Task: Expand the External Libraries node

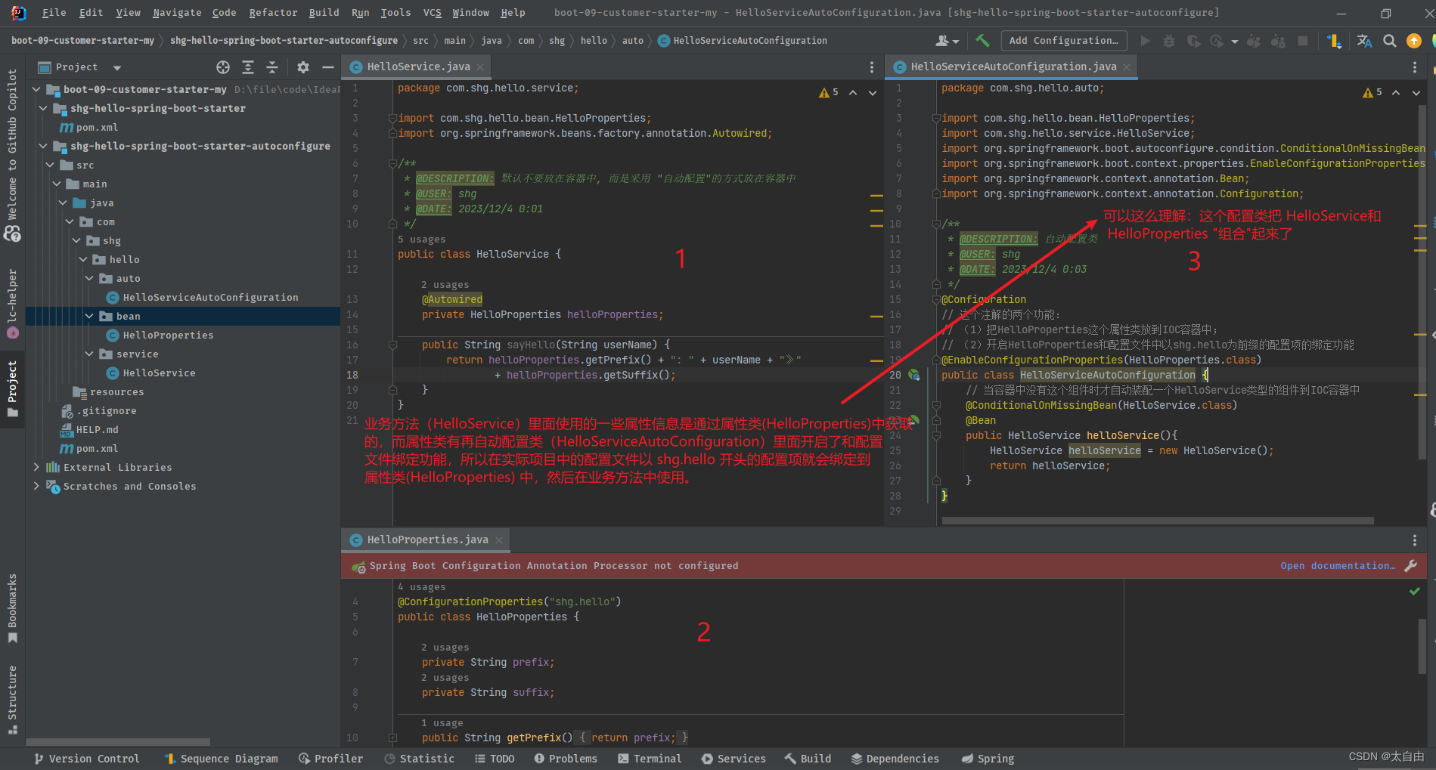Action: 36,467
